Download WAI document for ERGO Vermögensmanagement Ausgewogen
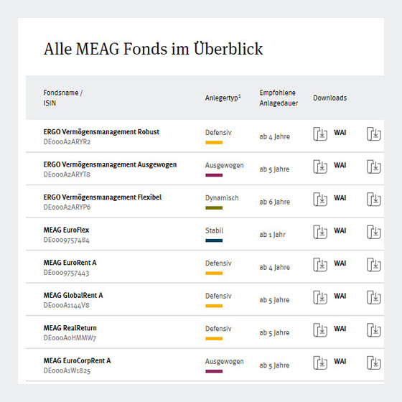Image resolution: width=402 pixels, height=402 pixels. (320, 167)
